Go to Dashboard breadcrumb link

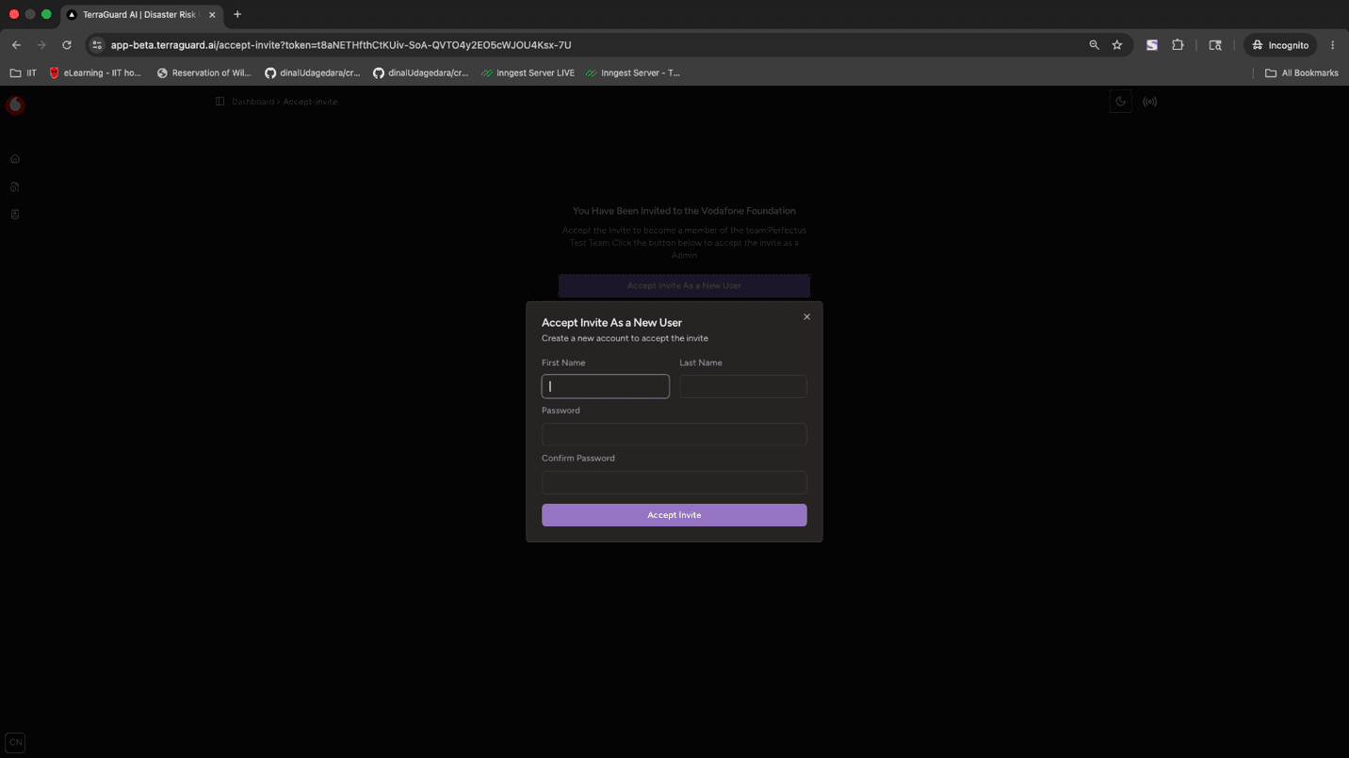point(253,102)
